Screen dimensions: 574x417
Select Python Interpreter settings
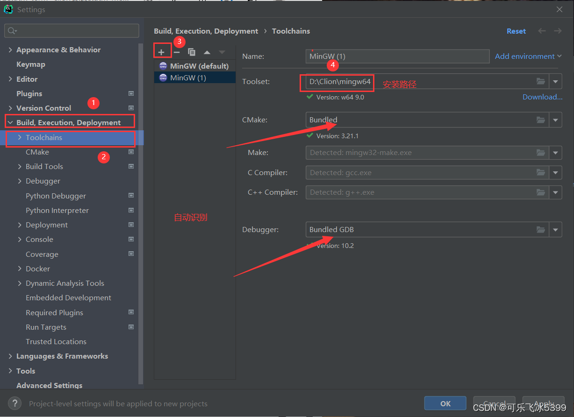(57, 210)
